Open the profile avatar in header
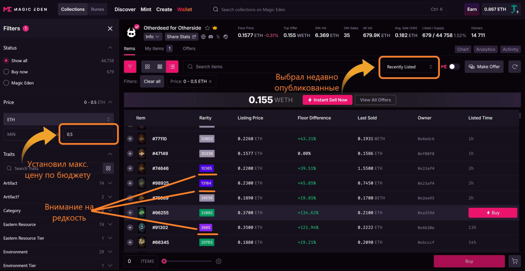 (x=514, y=9)
